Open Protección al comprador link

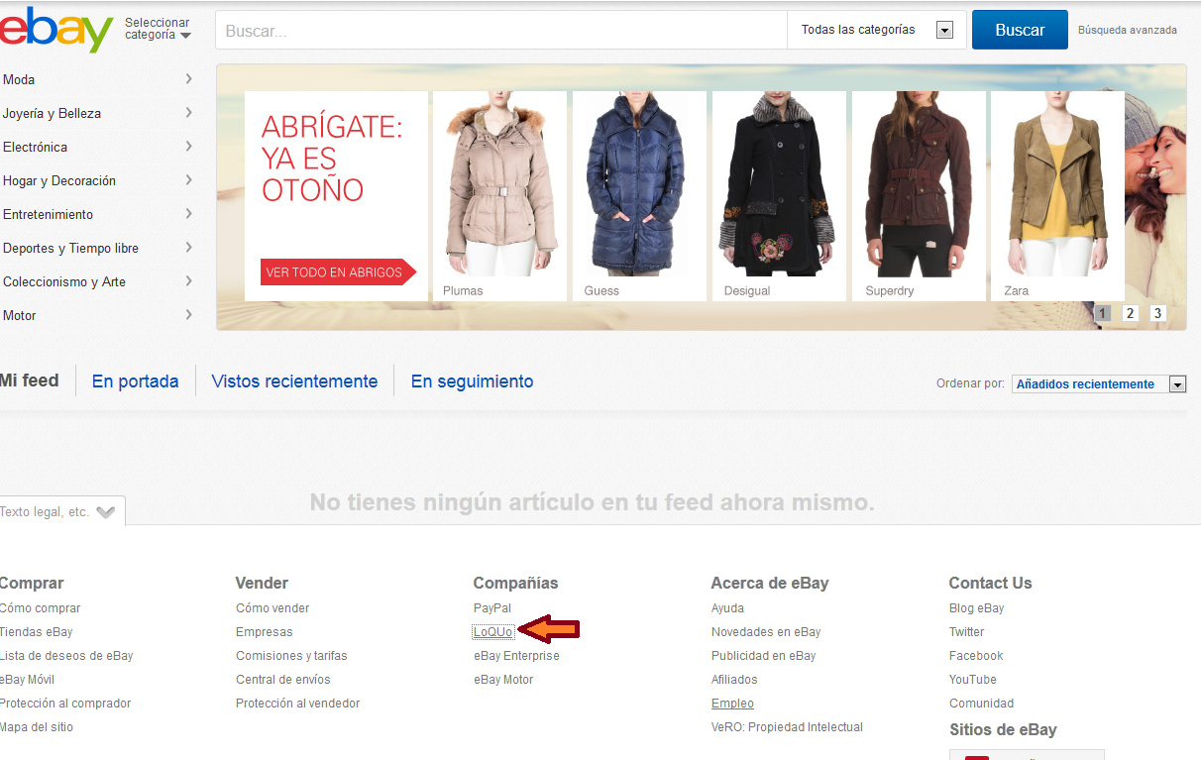tap(65, 704)
